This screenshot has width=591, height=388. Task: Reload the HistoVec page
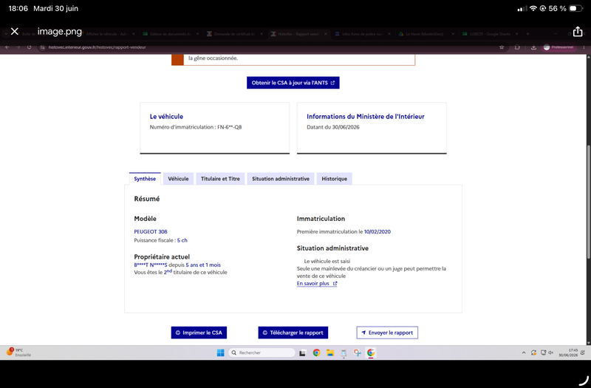(29, 47)
